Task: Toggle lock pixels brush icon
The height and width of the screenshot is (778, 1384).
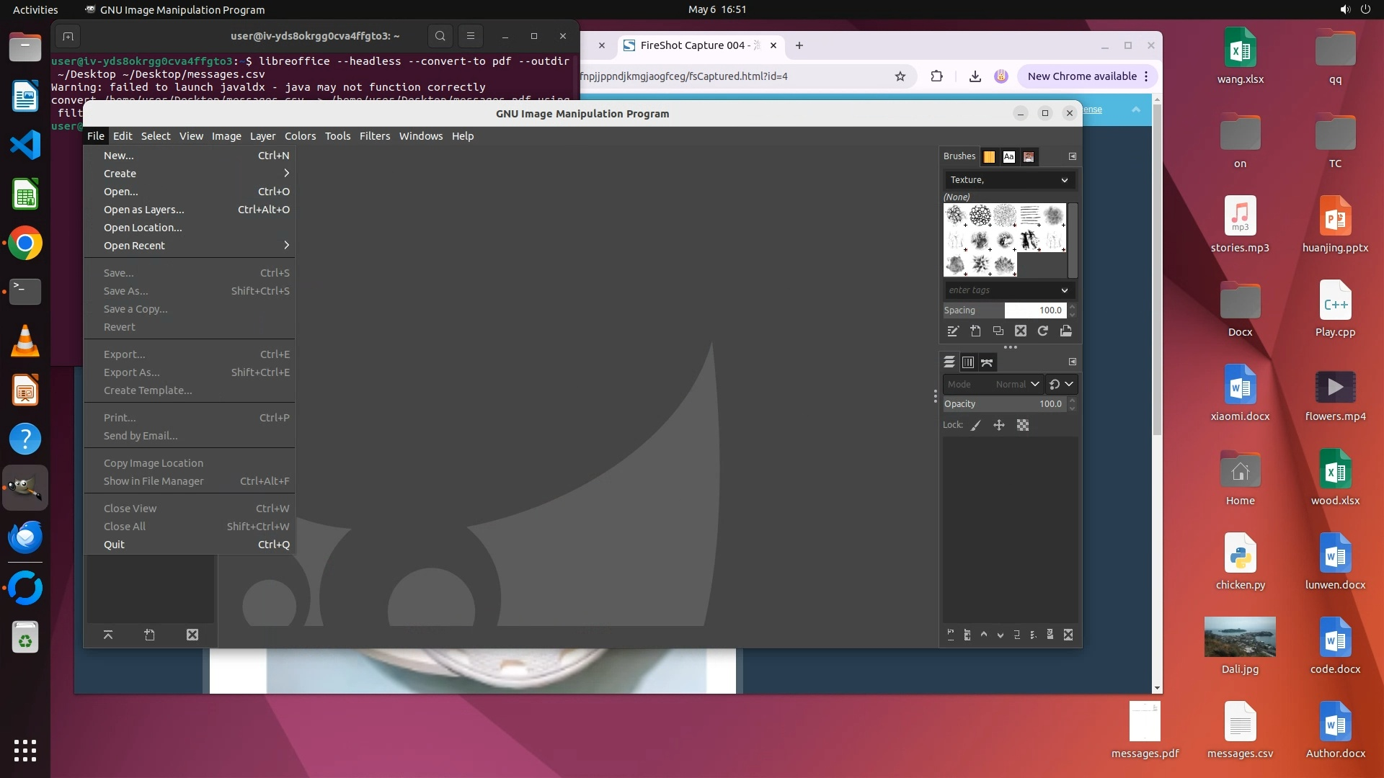Action: tap(976, 426)
